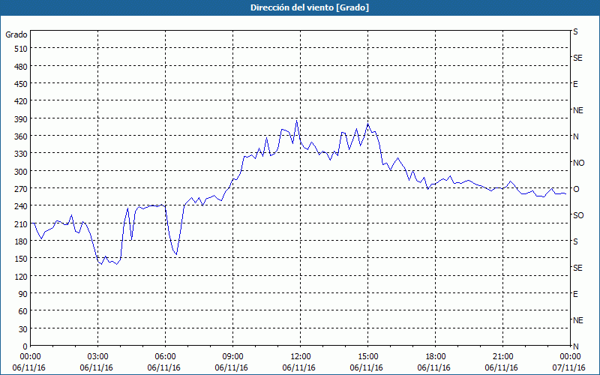This screenshot has width=600, height=375.
Task: Select the 270 degree axis label
Action: click(x=21, y=189)
